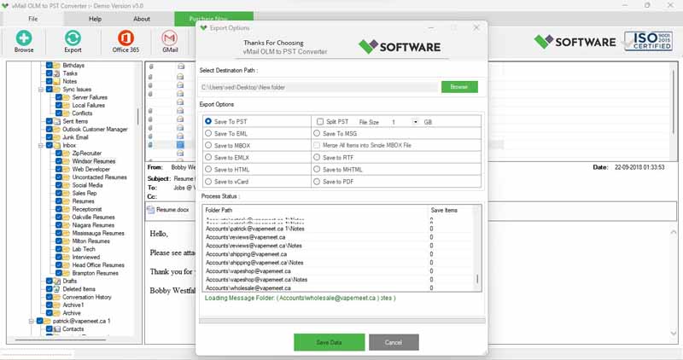This screenshot has height=360, width=683.
Task: Select the Brampton Resumes folder
Action: click(95, 273)
